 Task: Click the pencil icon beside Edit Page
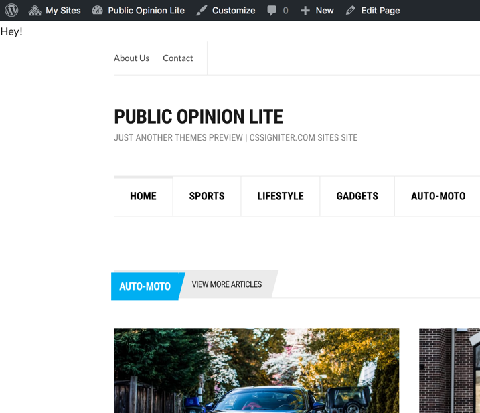tap(351, 11)
